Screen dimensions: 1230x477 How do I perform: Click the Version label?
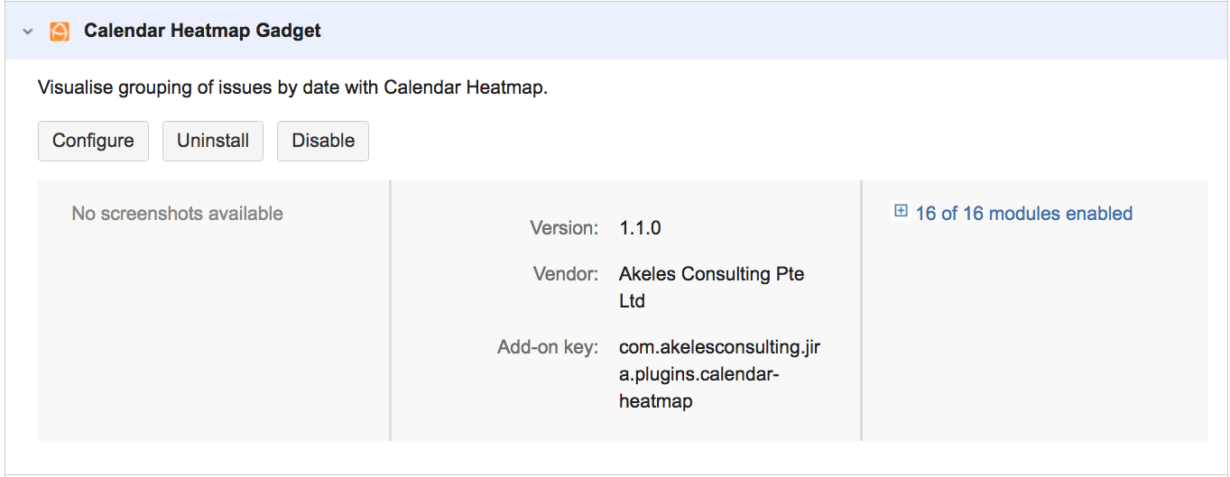563,228
